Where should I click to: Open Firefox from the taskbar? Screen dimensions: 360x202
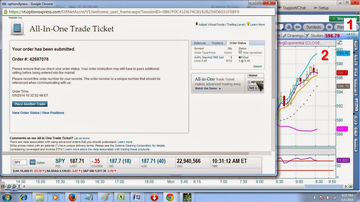[x=72, y=197]
